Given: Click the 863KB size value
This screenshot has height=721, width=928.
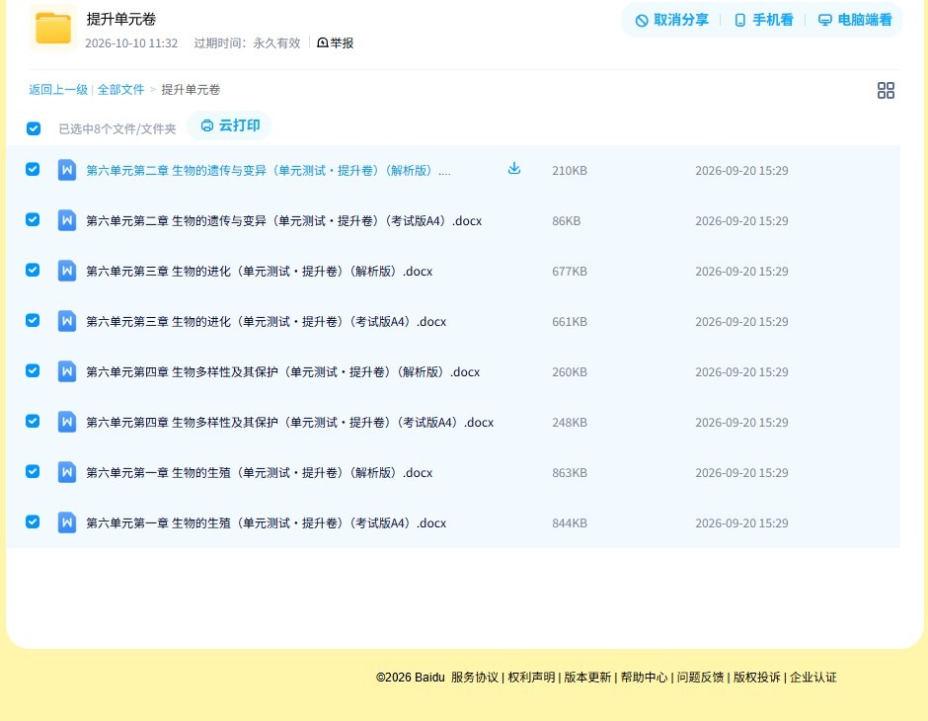Looking at the screenshot, I should point(570,472).
